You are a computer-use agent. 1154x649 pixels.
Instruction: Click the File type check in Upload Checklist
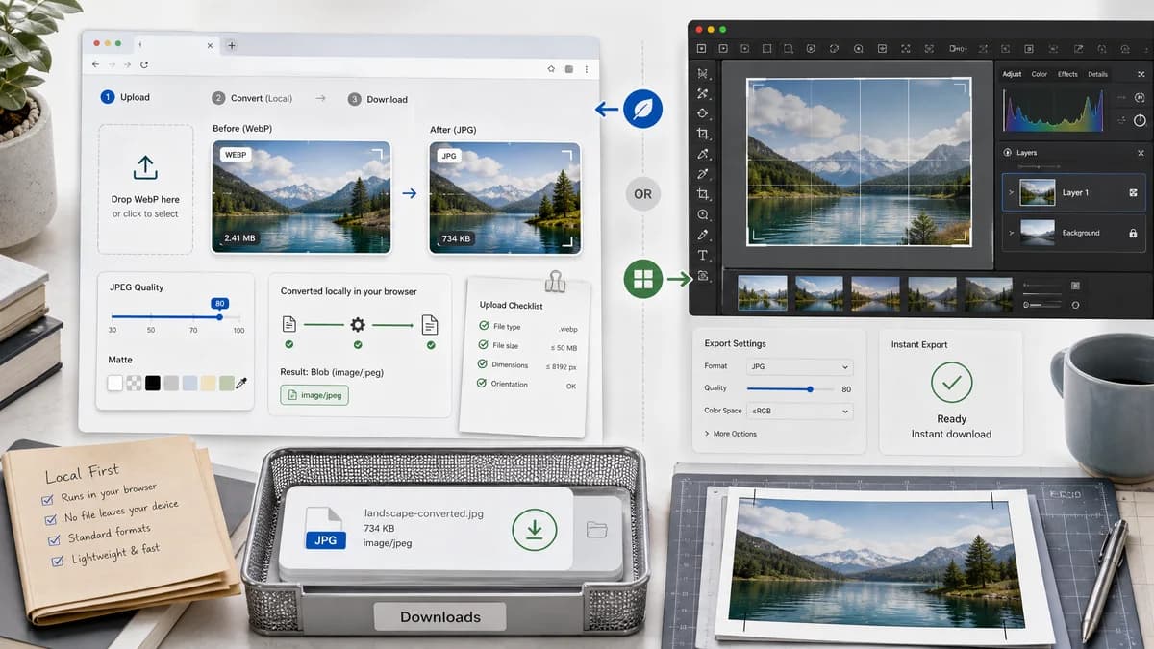(x=484, y=326)
